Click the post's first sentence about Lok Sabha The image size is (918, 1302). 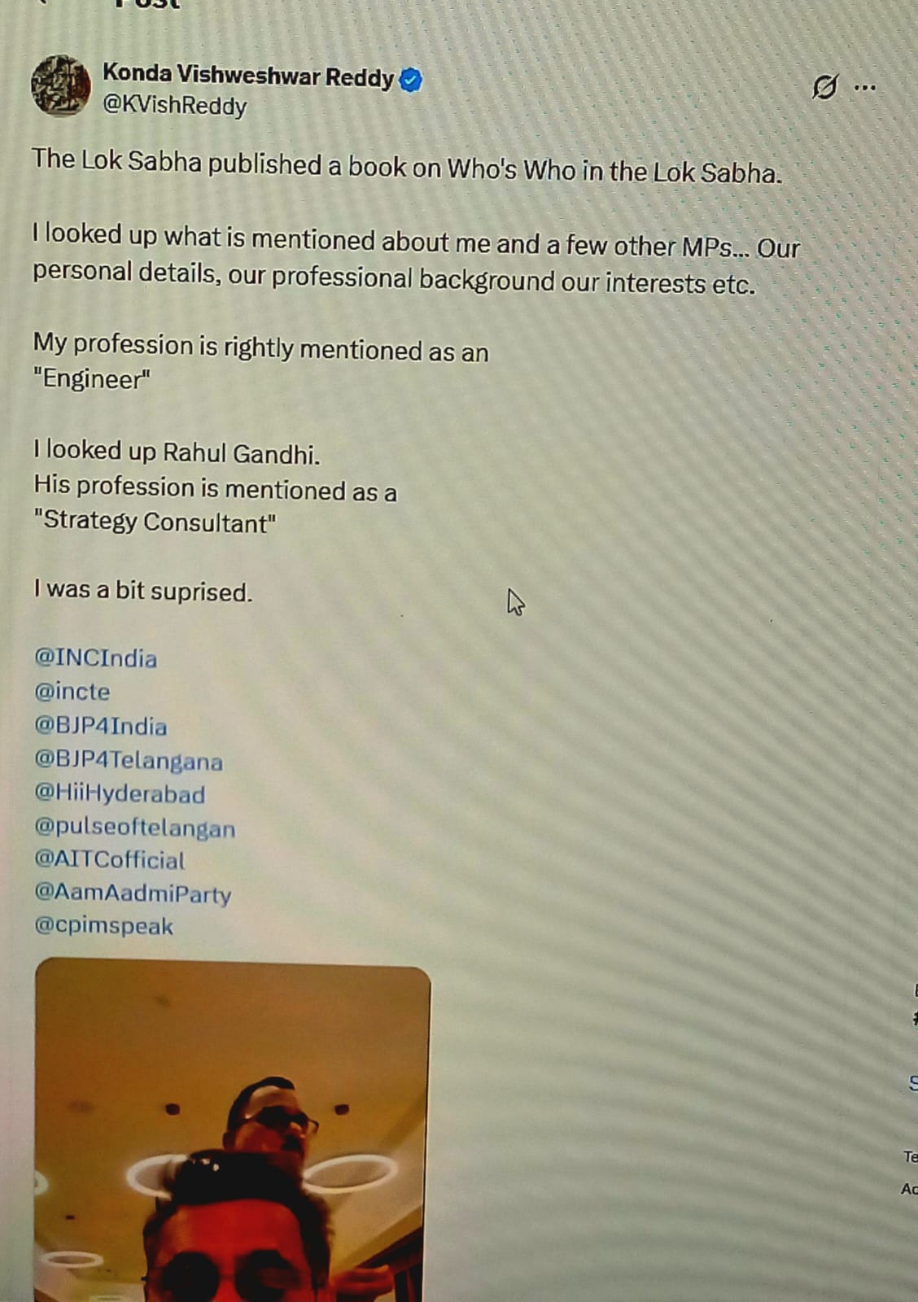[x=407, y=166]
